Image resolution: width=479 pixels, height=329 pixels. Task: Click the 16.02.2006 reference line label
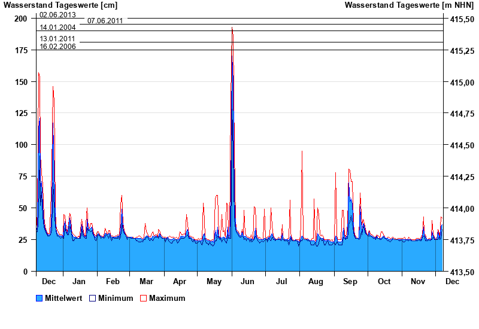click(57, 46)
